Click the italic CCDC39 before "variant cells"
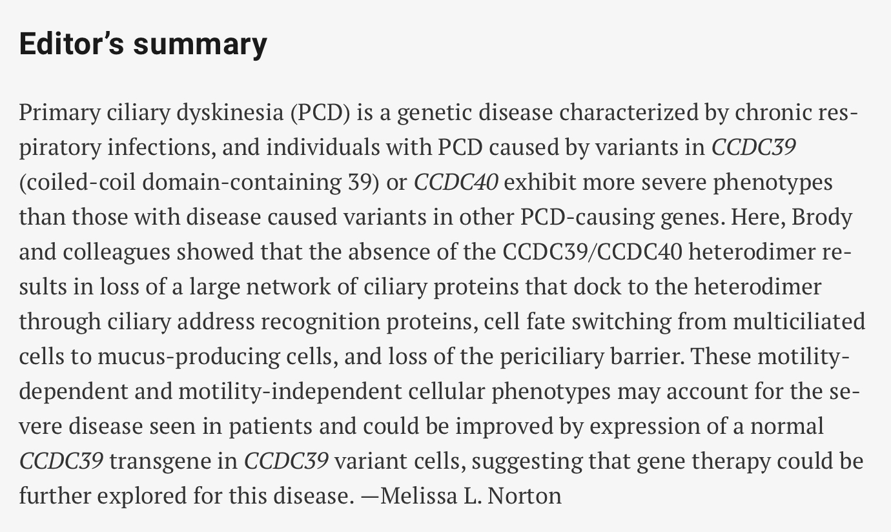This screenshot has height=532, width=891. (286, 461)
